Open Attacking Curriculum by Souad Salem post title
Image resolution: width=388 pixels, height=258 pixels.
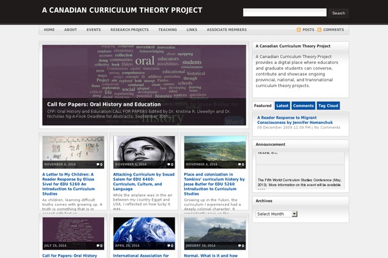(x=144, y=181)
